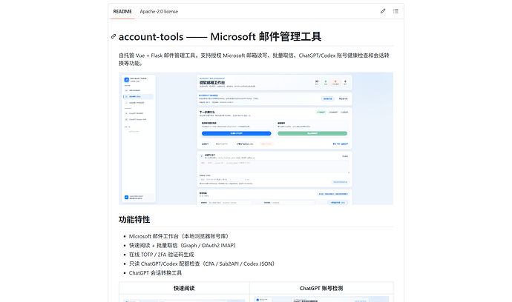
Task: Click list item '快速阅读 + 批量取信（Graph / OAuth2 IMAP）'
Action: [183, 245]
